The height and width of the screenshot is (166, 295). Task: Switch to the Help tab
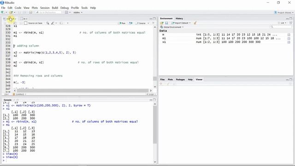point(190,79)
